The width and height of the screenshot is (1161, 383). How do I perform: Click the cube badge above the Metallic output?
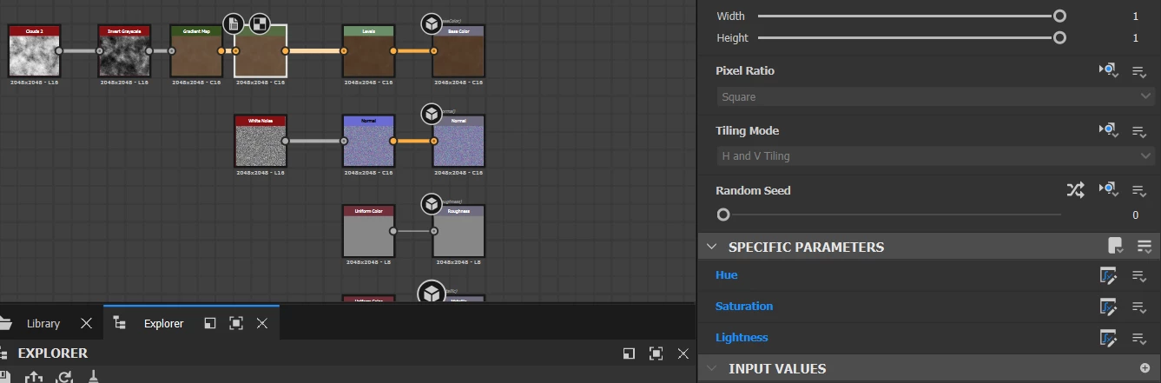432,294
